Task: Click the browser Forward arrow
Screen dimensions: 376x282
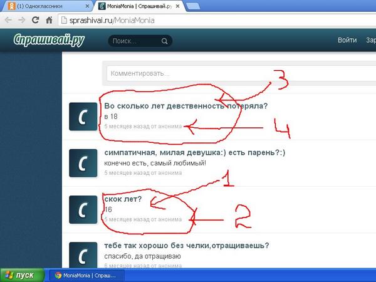Action: pos(22,20)
